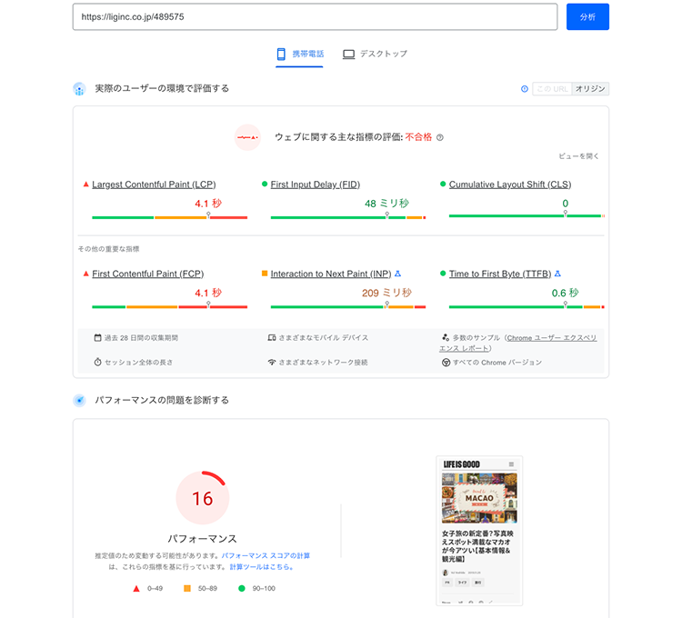Click the CLS value 0
This screenshot has height=618, width=682.
pyautogui.click(x=565, y=204)
